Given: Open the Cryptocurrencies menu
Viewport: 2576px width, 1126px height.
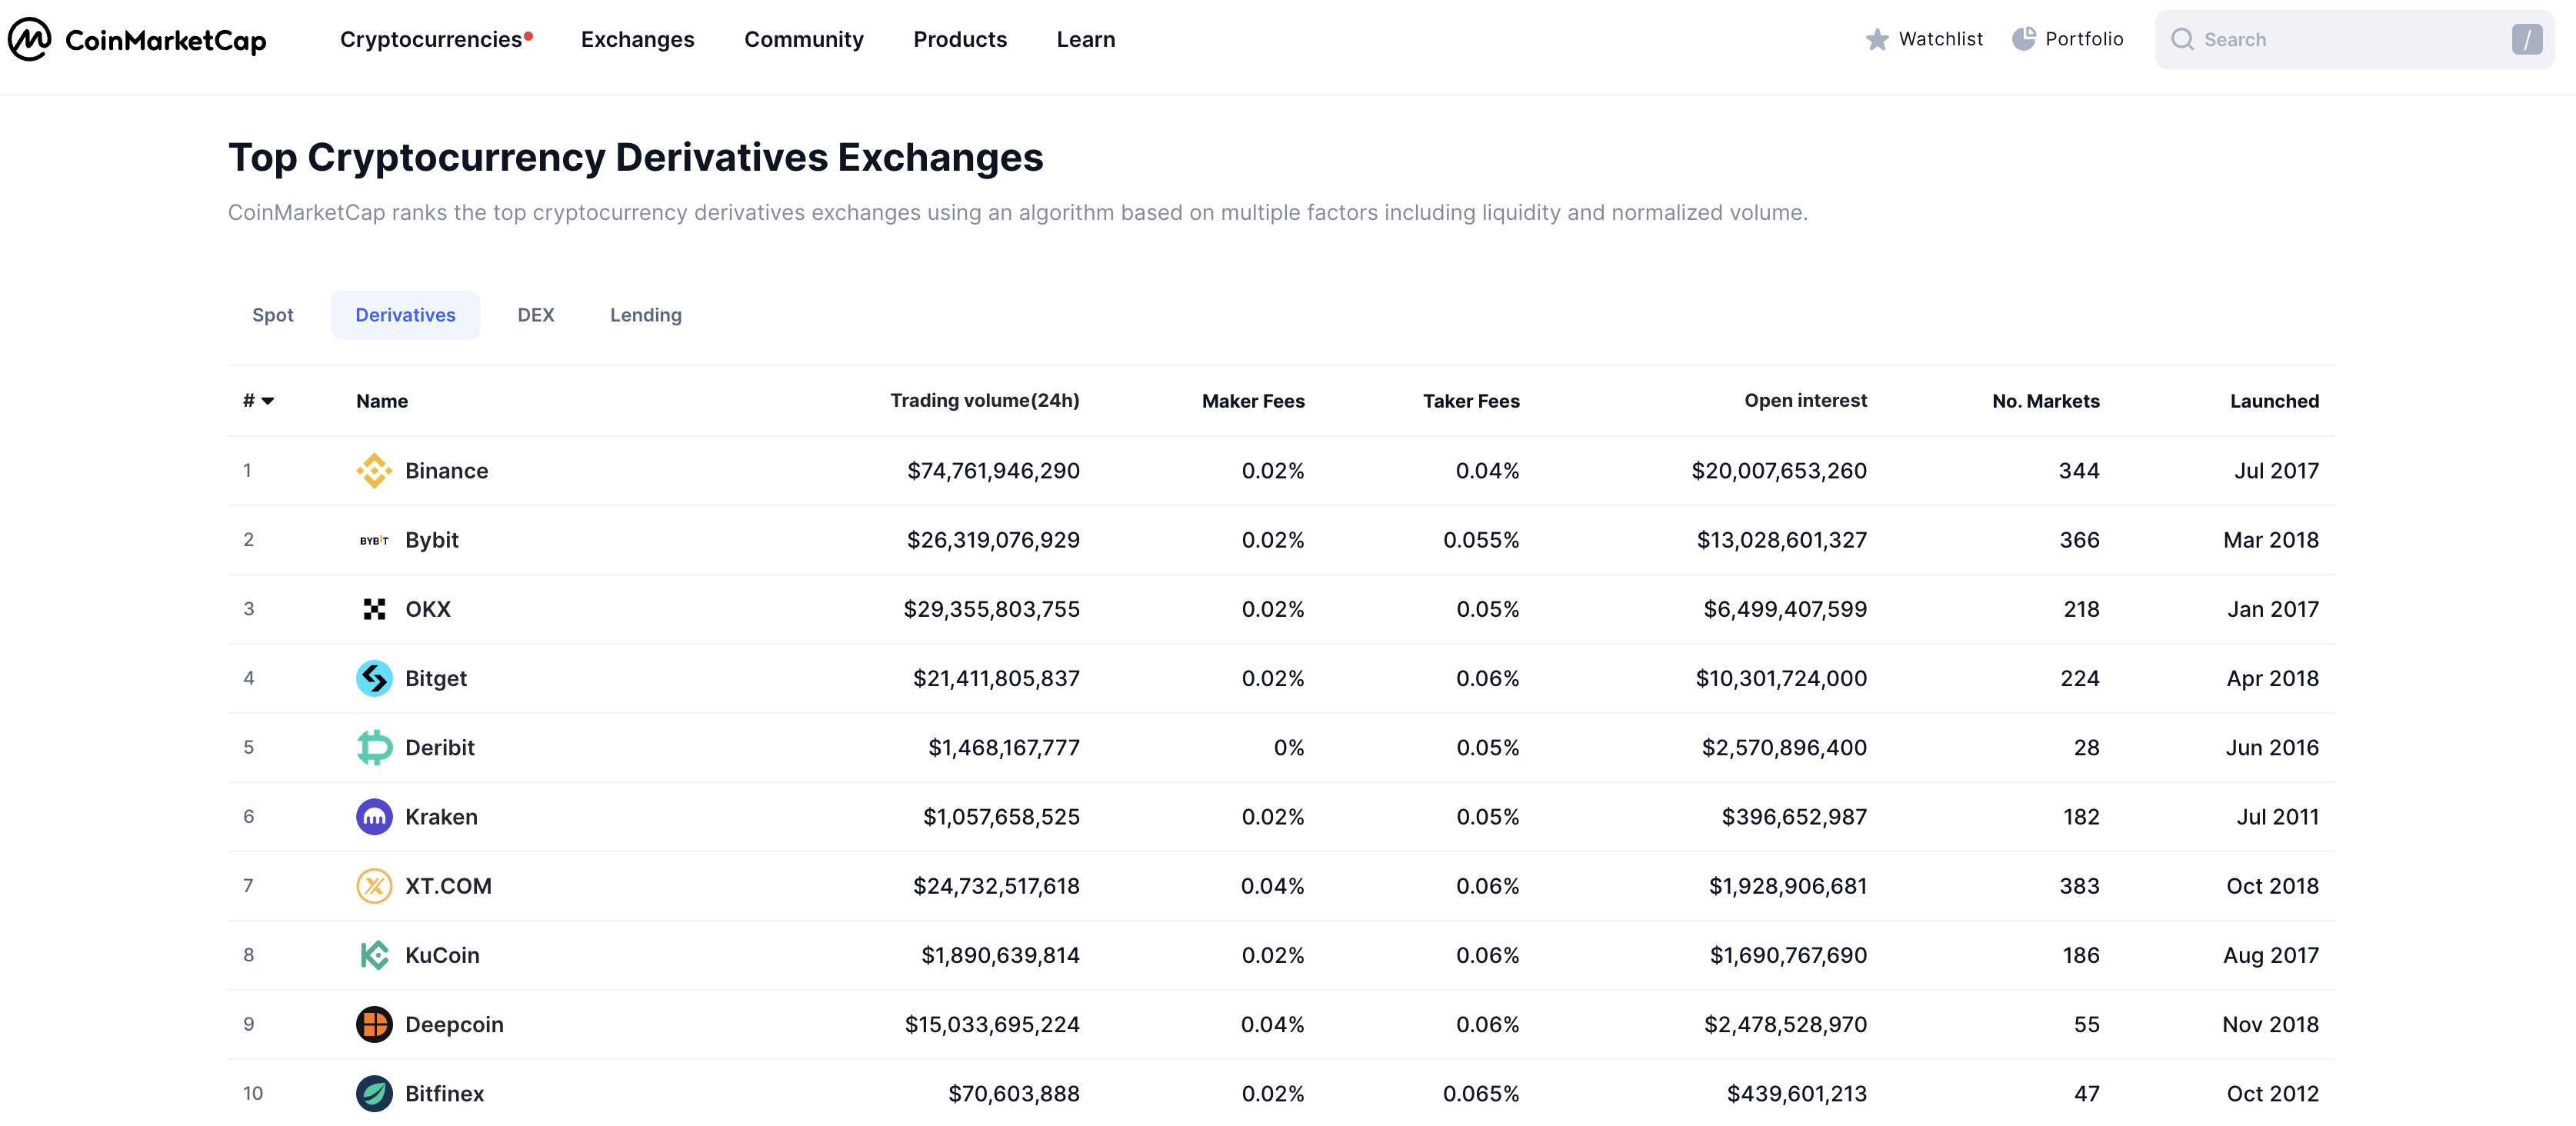Looking at the screenshot, I should coord(431,39).
